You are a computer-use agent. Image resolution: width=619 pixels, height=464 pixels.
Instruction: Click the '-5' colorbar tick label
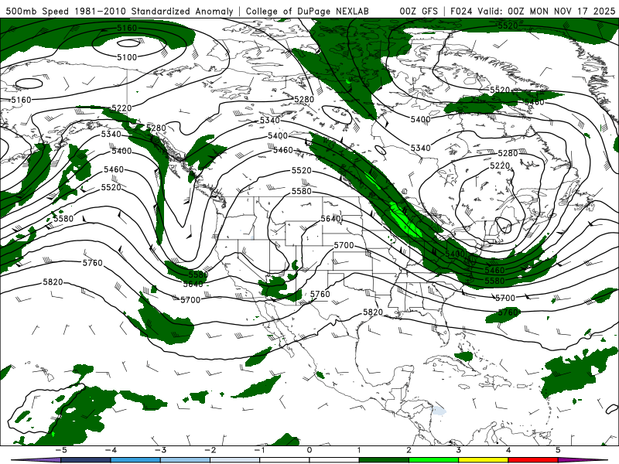61,450
